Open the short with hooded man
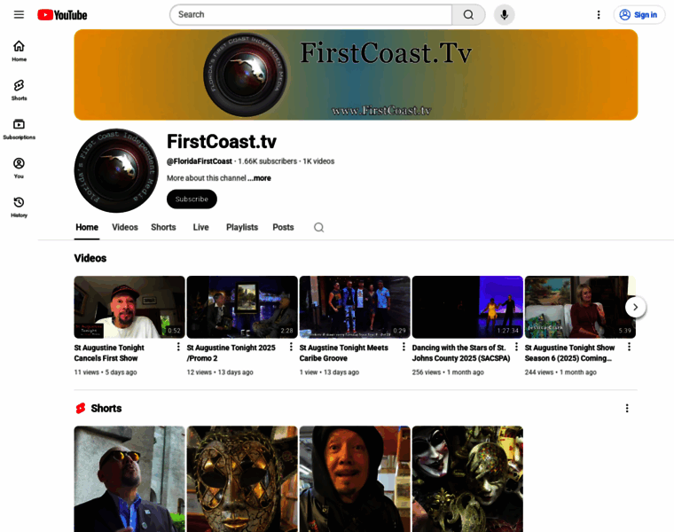Image resolution: width=674 pixels, height=532 pixels. (x=355, y=479)
